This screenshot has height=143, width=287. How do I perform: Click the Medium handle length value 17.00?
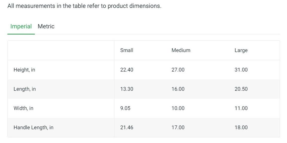click(x=178, y=127)
